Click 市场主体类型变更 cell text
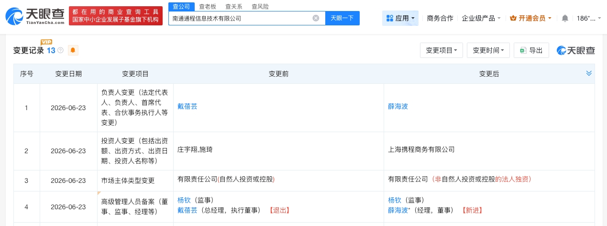 [128, 181]
